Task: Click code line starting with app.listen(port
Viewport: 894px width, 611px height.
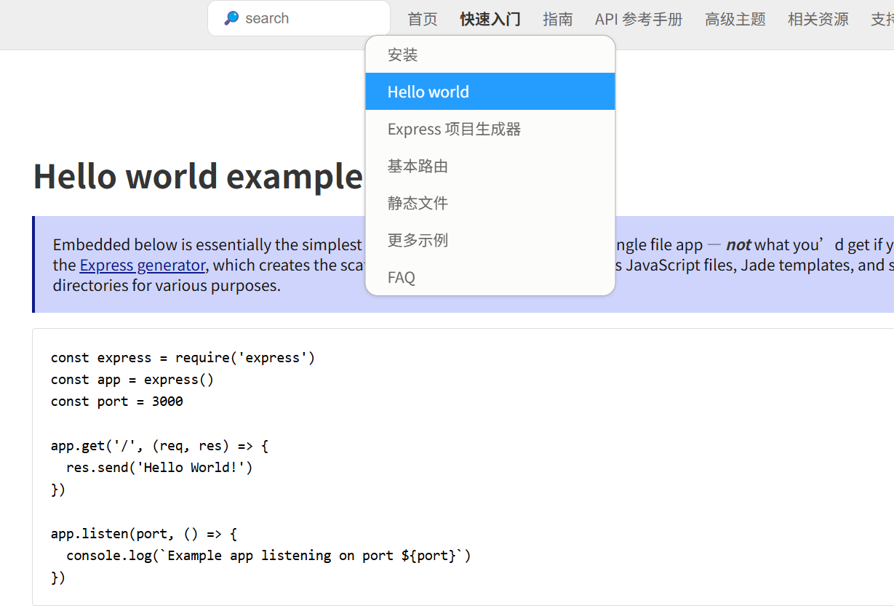Action: pos(144,534)
